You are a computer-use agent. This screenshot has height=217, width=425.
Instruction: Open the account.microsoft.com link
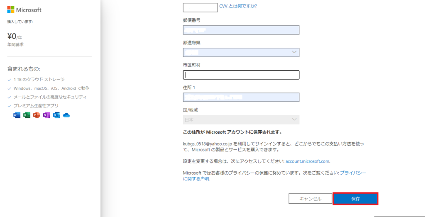(x=308, y=161)
